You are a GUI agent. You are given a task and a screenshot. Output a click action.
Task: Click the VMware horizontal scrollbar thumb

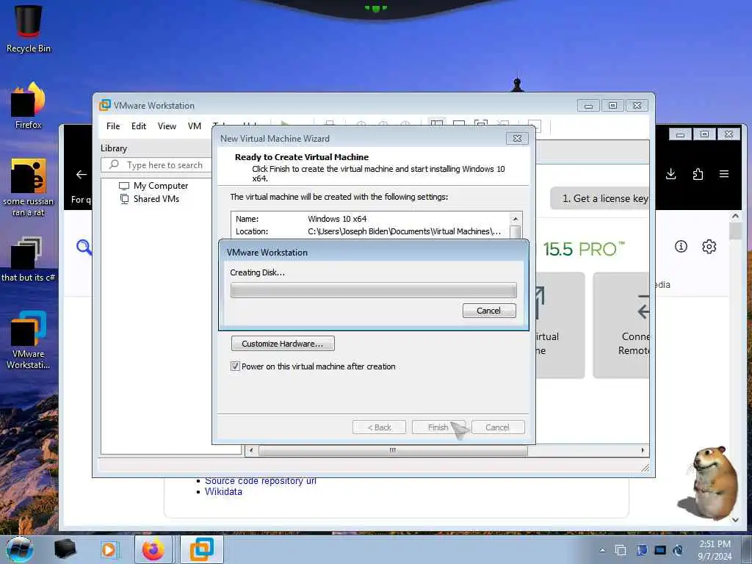[x=393, y=450]
